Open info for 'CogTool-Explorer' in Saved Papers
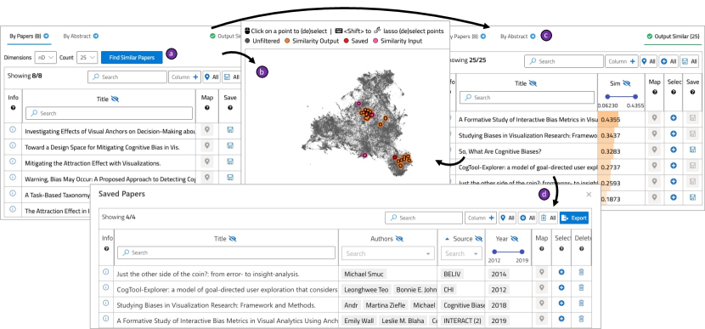Image resolution: width=705 pixels, height=329 pixels. point(105,287)
